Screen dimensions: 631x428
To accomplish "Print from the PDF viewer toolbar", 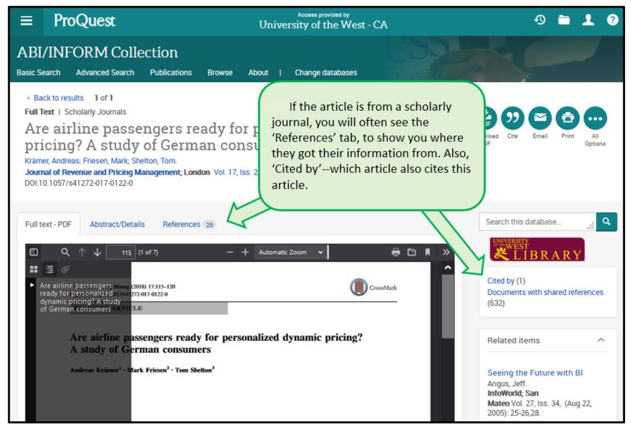I will tap(396, 252).
